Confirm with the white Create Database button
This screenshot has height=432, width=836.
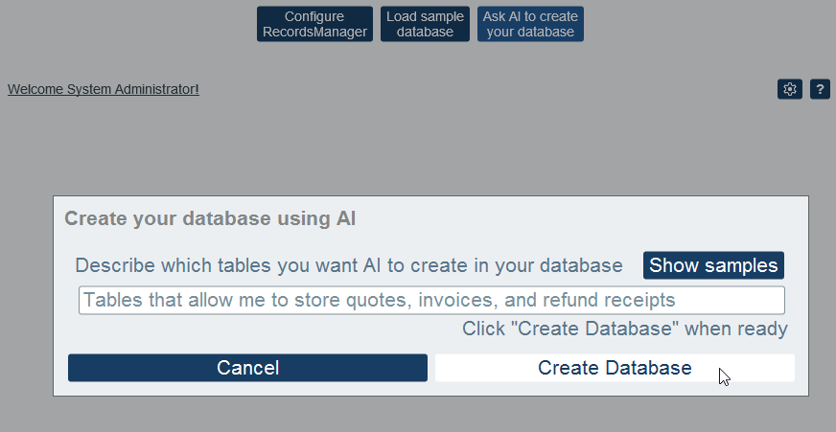pos(615,368)
